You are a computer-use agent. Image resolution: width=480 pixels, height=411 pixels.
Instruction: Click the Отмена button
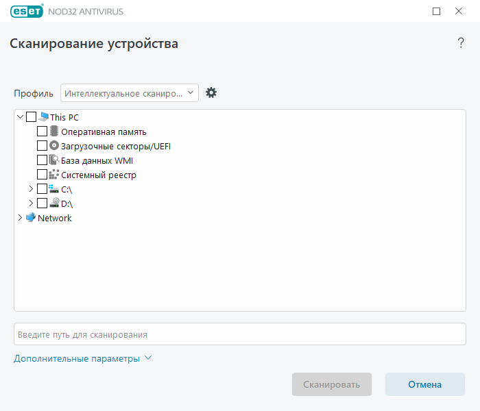point(425,384)
